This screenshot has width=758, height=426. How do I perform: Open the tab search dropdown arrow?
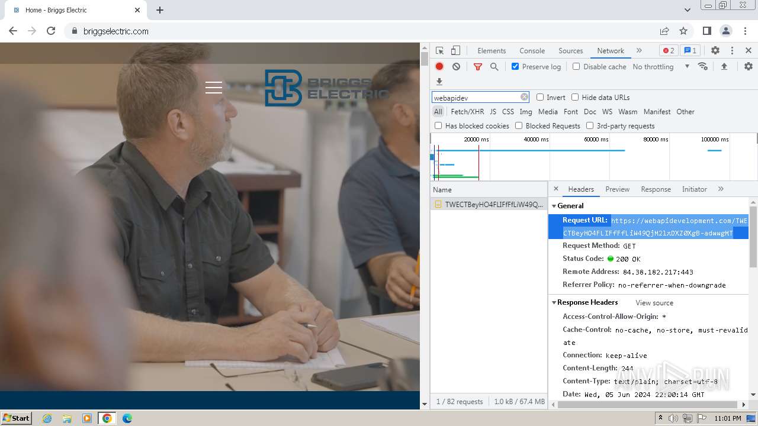(688, 10)
